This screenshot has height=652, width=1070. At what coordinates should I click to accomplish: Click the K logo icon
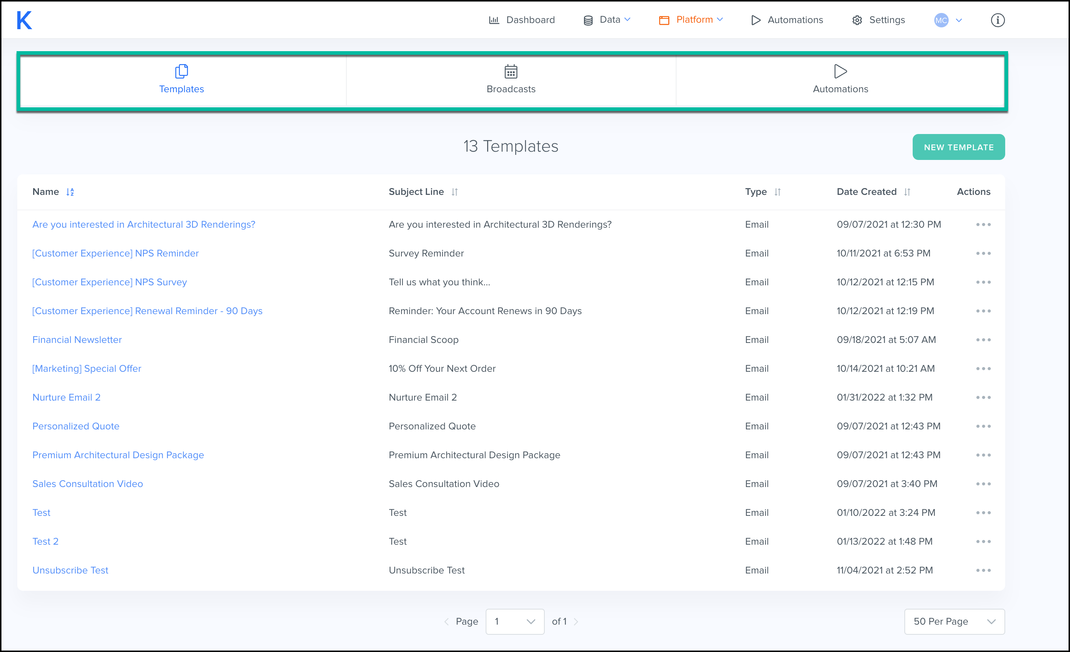[24, 20]
